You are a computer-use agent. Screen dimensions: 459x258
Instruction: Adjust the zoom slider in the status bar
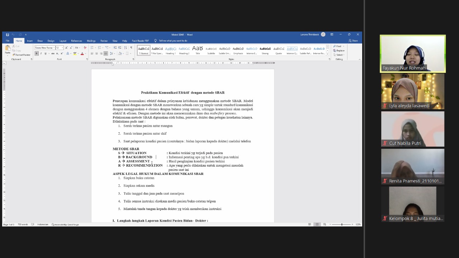341,224
